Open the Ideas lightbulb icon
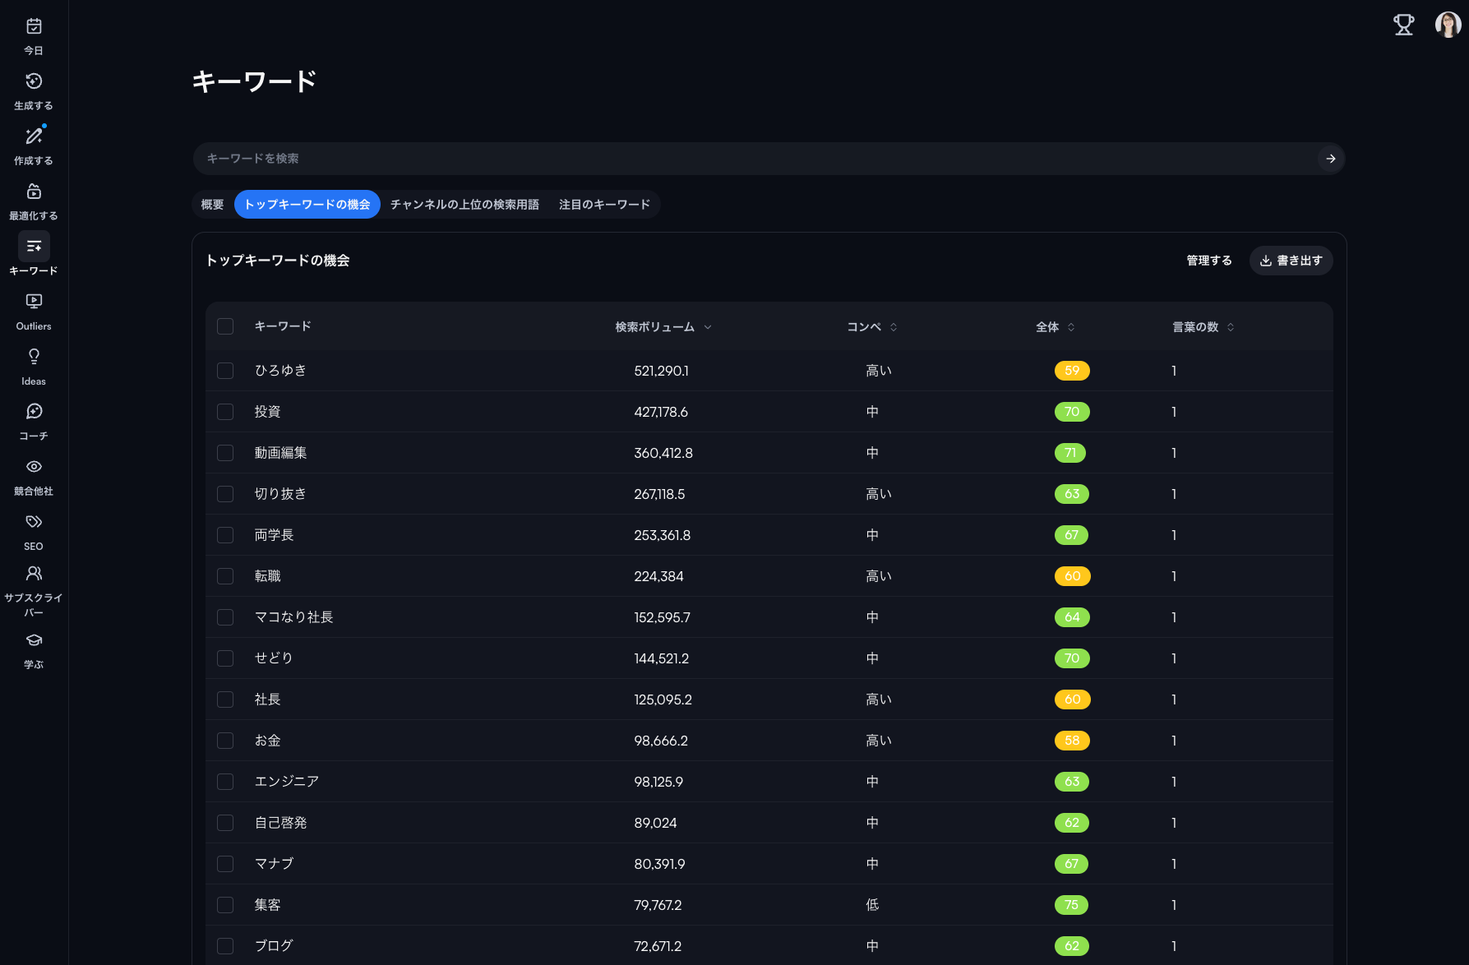 pos(34,357)
